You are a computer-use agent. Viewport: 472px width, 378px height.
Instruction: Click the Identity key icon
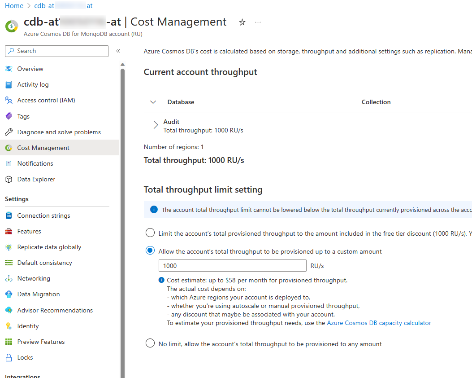(x=9, y=326)
